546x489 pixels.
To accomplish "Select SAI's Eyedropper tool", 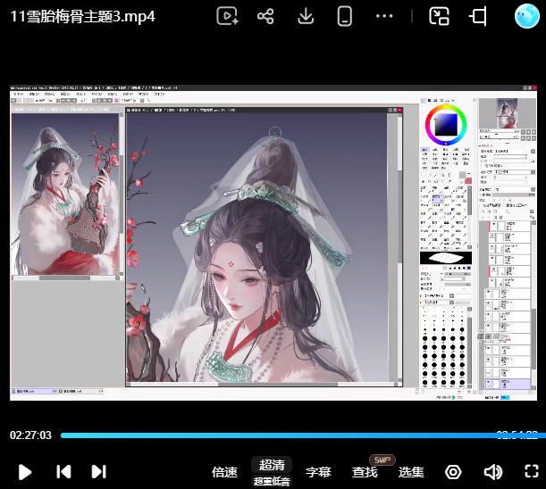I will coord(449,181).
